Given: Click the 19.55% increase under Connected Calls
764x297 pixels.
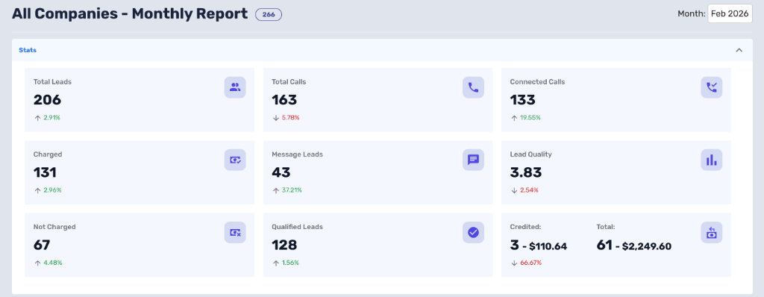Looking at the screenshot, I should (x=530, y=118).
